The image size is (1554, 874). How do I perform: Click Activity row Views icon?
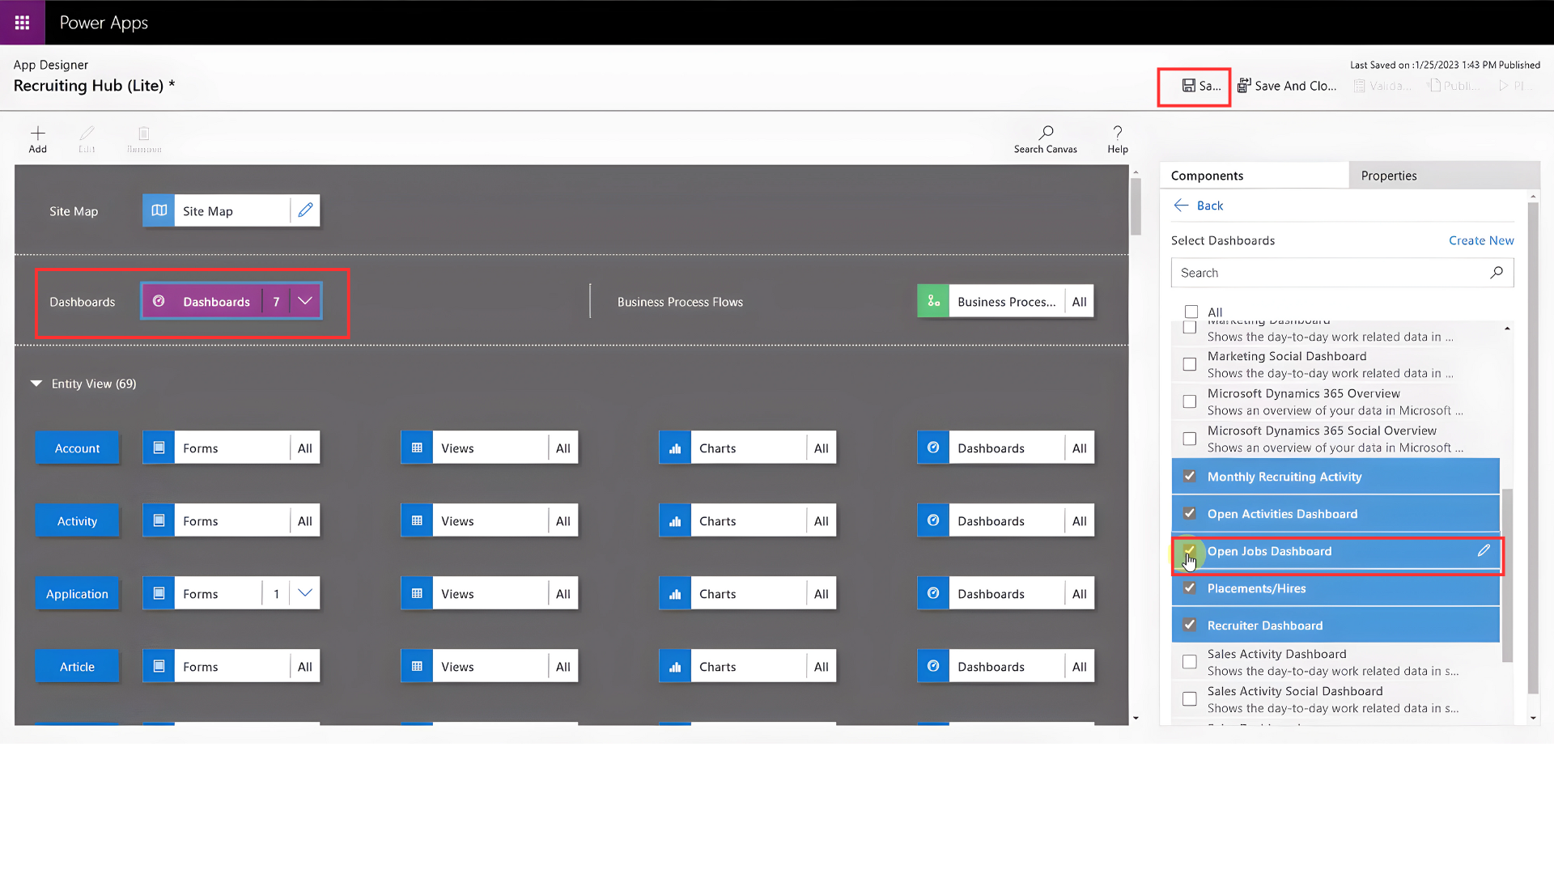pyautogui.click(x=417, y=520)
